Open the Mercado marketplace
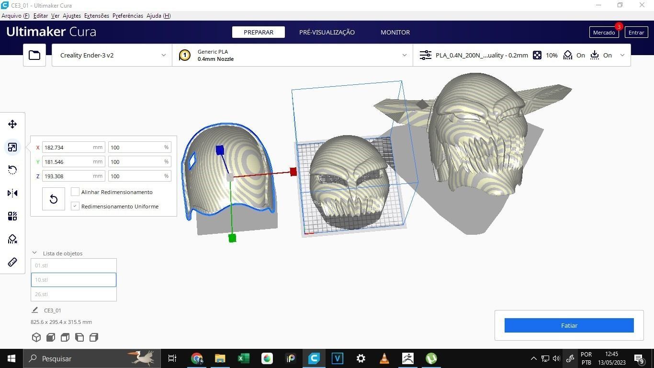 point(604,32)
